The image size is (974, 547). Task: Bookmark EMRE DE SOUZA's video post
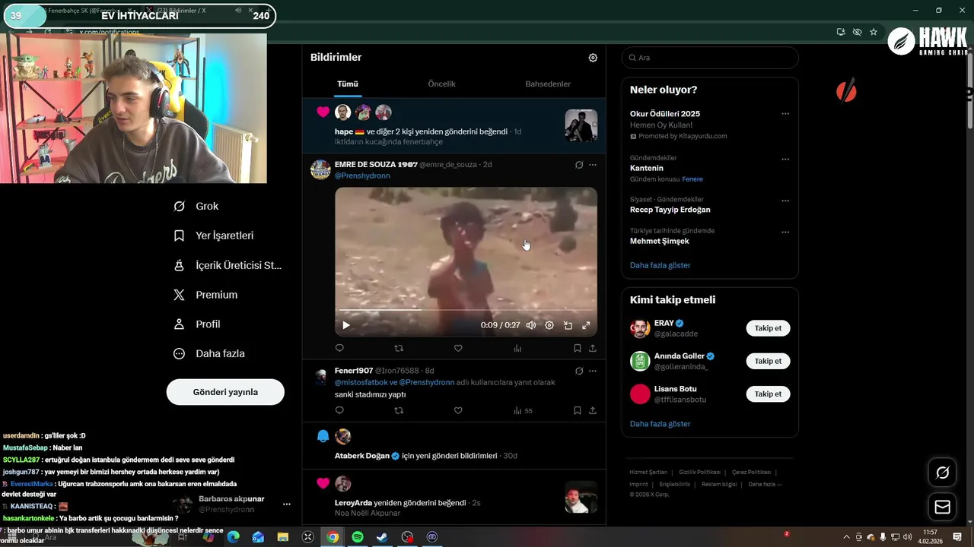click(577, 348)
